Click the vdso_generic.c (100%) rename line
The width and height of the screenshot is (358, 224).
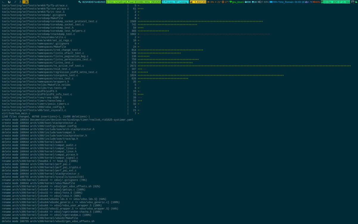61,202
